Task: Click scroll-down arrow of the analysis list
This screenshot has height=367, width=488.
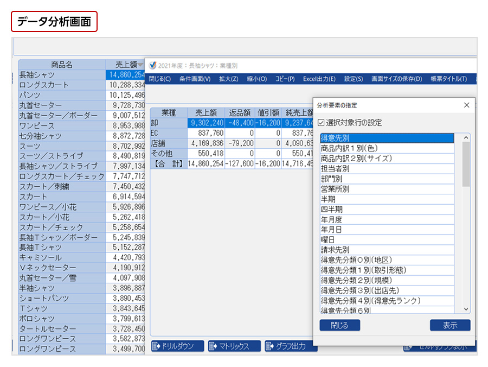Action: [x=466, y=309]
